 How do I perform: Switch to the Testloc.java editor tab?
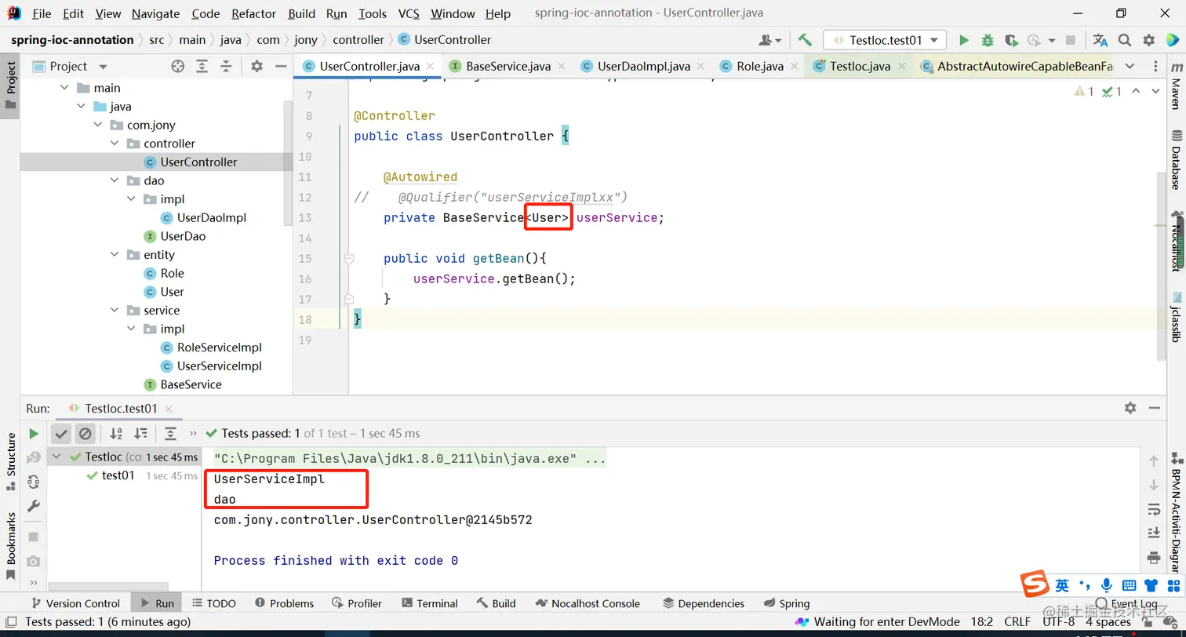[860, 67]
